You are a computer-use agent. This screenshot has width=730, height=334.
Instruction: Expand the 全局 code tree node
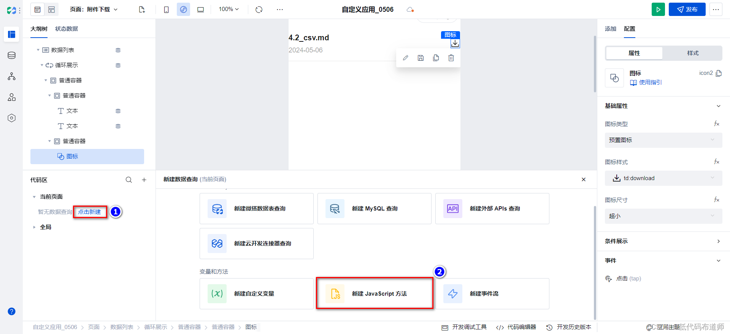(34, 227)
